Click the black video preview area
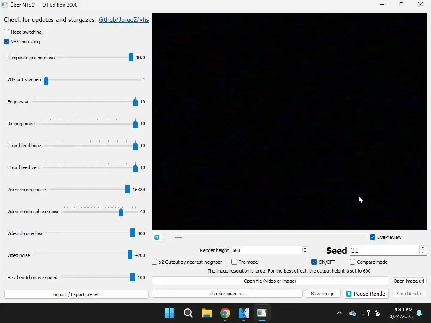This screenshot has width=431, height=323. click(289, 122)
